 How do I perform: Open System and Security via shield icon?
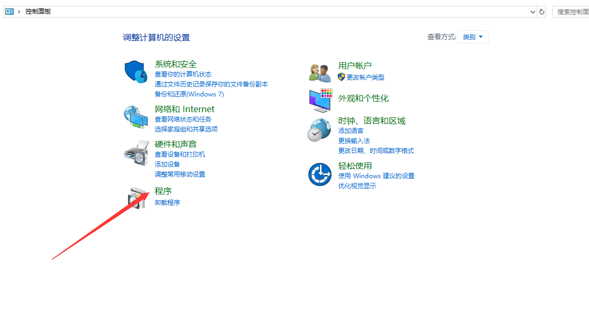coord(136,71)
